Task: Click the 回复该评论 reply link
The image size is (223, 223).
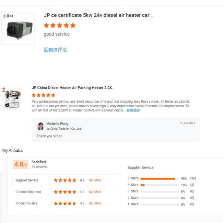Action: coord(55,50)
